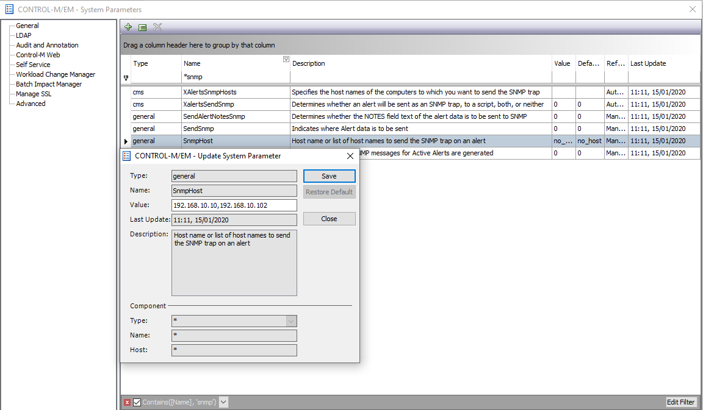The width and height of the screenshot is (703, 410).
Task: Click the Contains([Name], 'snmp') filter text
Action: click(x=179, y=402)
